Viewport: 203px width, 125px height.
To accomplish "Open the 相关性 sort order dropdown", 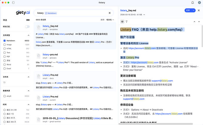I will point(110,20).
